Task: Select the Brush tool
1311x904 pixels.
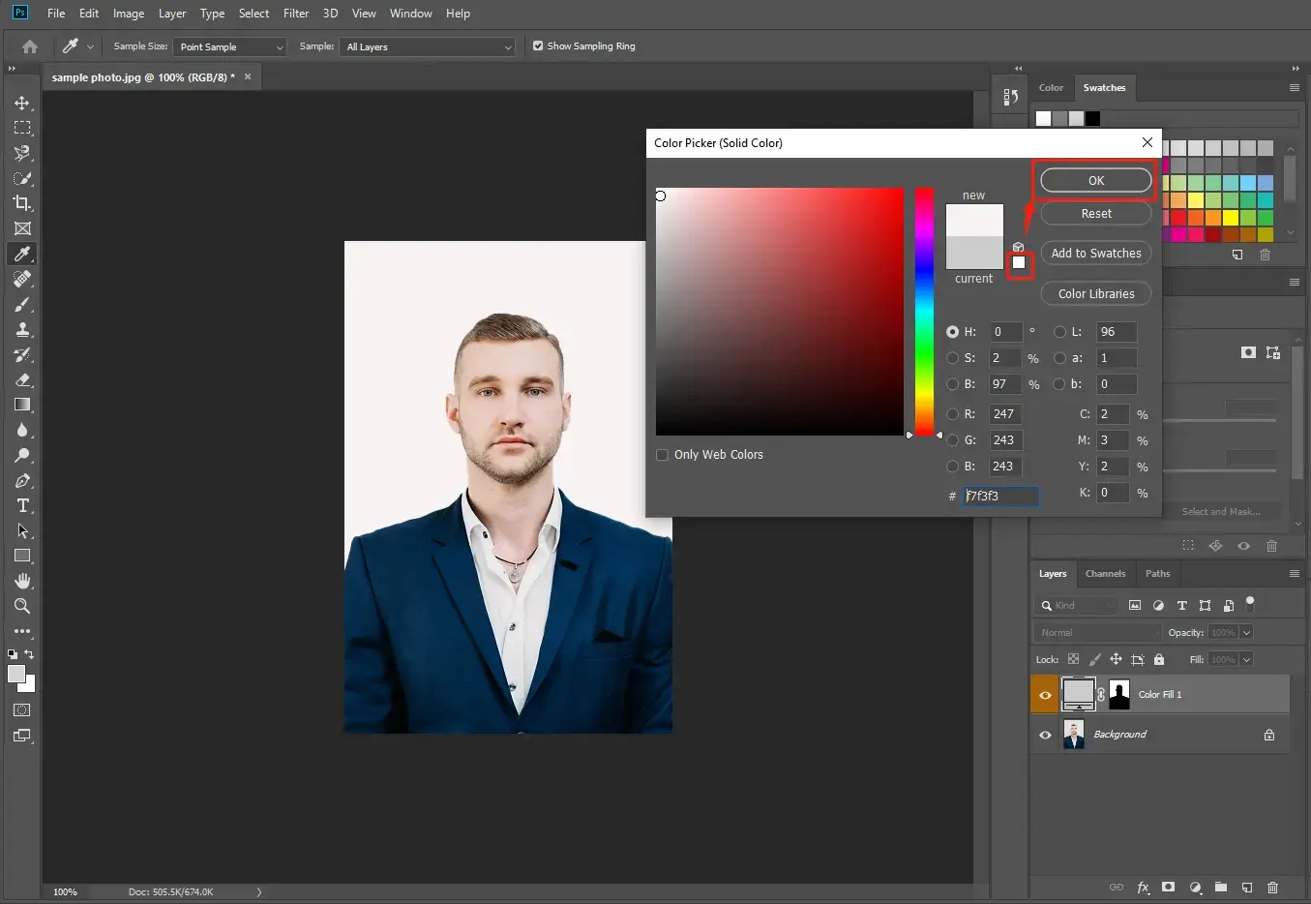Action: [22, 304]
